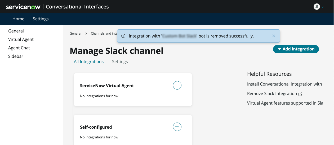
Task: Click the Manage Slack channel heading
Action: click(x=117, y=50)
